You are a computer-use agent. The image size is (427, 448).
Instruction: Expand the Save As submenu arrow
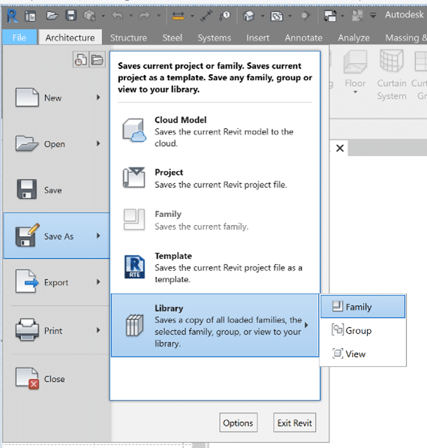click(x=98, y=236)
